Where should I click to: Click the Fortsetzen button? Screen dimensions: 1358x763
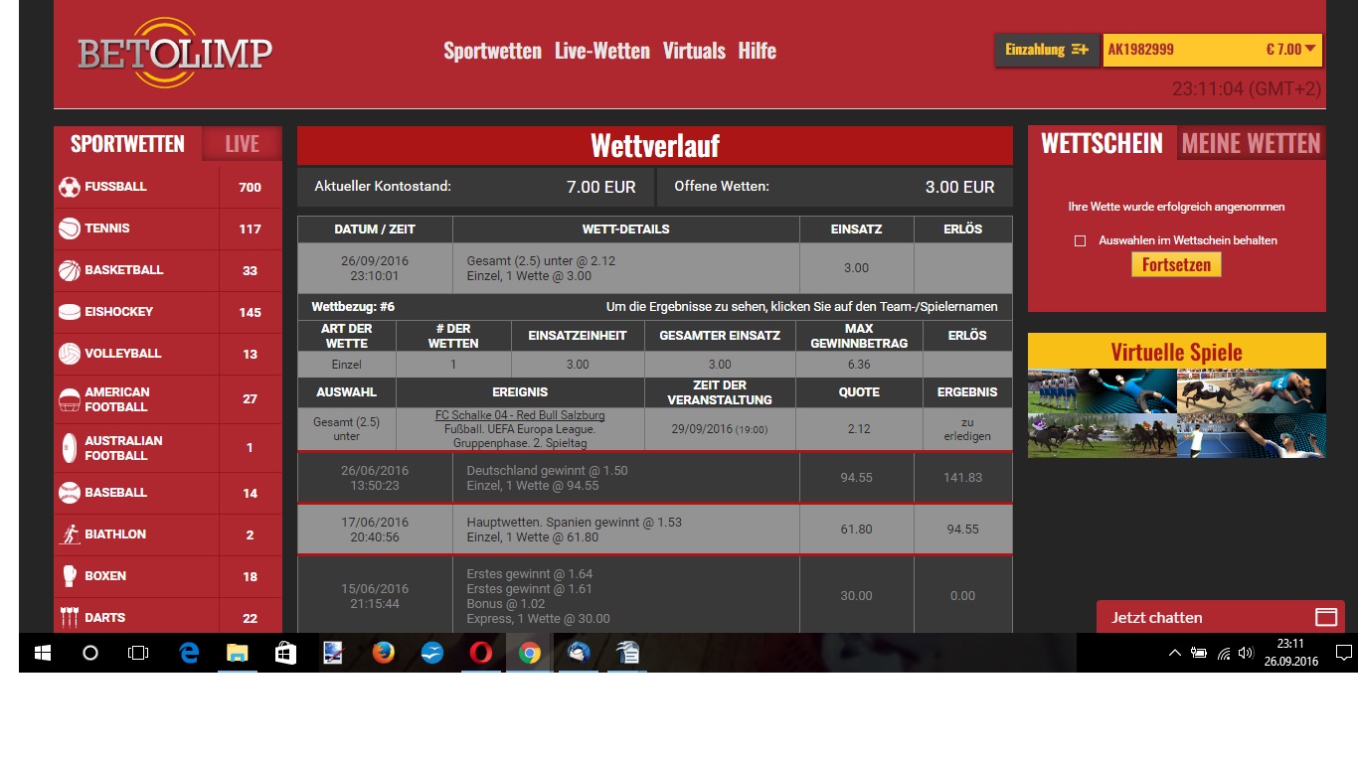click(1176, 265)
